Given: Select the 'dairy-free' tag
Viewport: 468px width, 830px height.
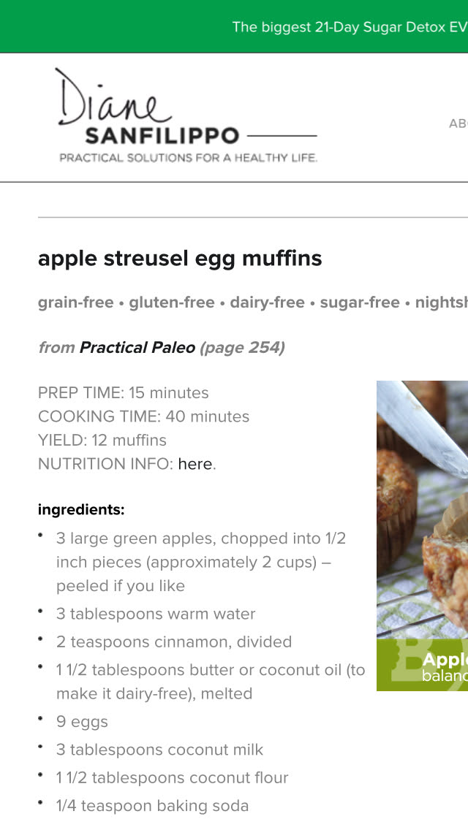Looking at the screenshot, I should [267, 302].
